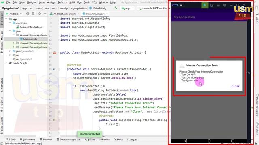Screen dimensions: 259x145
Task: Open the Terminal tool window
Action: (x=46, y=139)
